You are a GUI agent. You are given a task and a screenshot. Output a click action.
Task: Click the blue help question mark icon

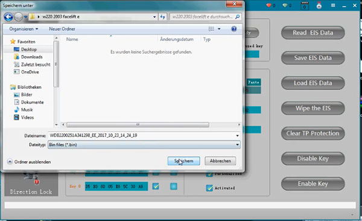234,29
